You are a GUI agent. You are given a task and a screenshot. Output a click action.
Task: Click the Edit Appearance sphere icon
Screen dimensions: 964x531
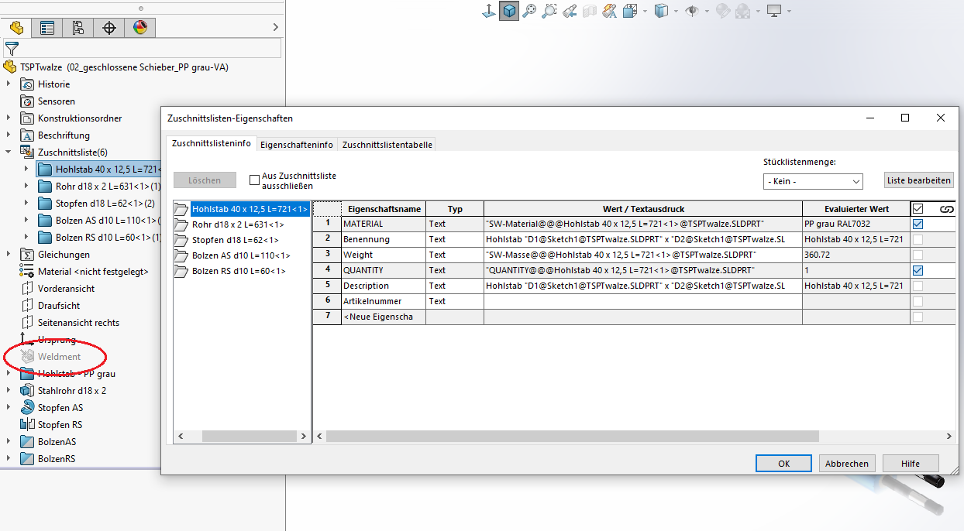(722, 11)
